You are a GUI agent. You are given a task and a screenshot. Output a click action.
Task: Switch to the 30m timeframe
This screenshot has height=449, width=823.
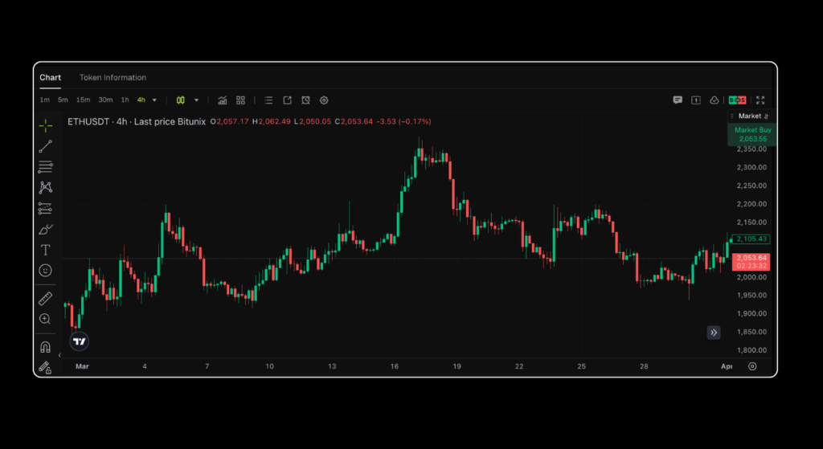coord(105,100)
